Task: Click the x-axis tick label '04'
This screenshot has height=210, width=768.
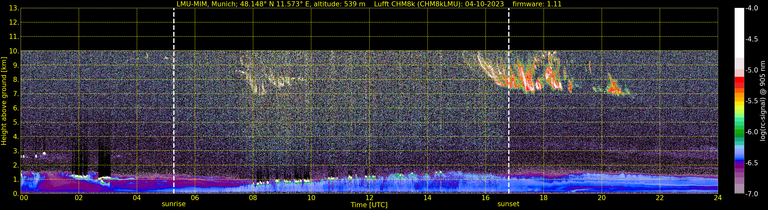Action: coord(137,198)
